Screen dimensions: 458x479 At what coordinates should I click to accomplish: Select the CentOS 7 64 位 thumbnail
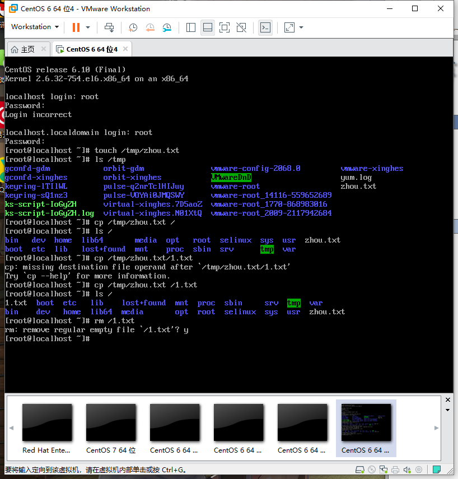(111, 428)
